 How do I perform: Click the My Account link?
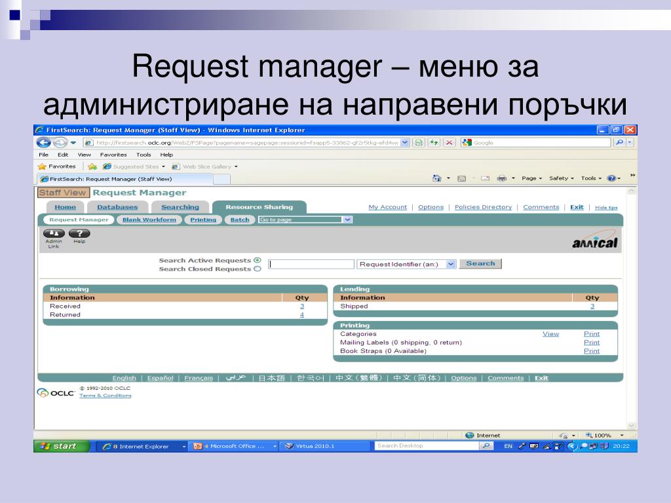point(388,207)
